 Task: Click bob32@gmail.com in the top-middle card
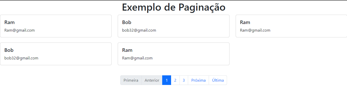(139, 30)
